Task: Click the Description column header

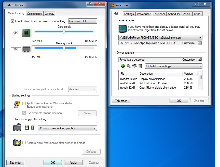Action: [x=160, y=74]
